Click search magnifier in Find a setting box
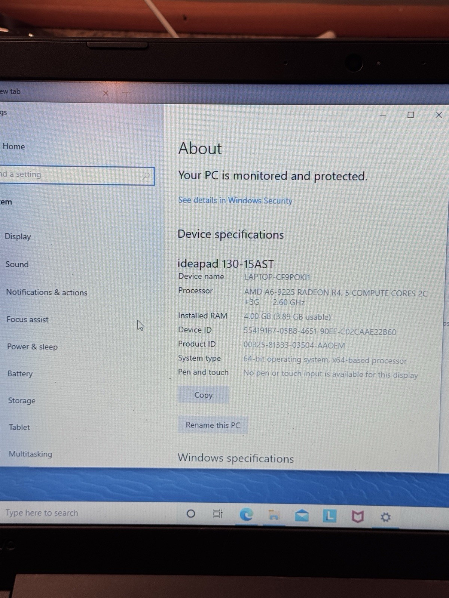This screenshot has width=449, height=598. coord(146,176)
